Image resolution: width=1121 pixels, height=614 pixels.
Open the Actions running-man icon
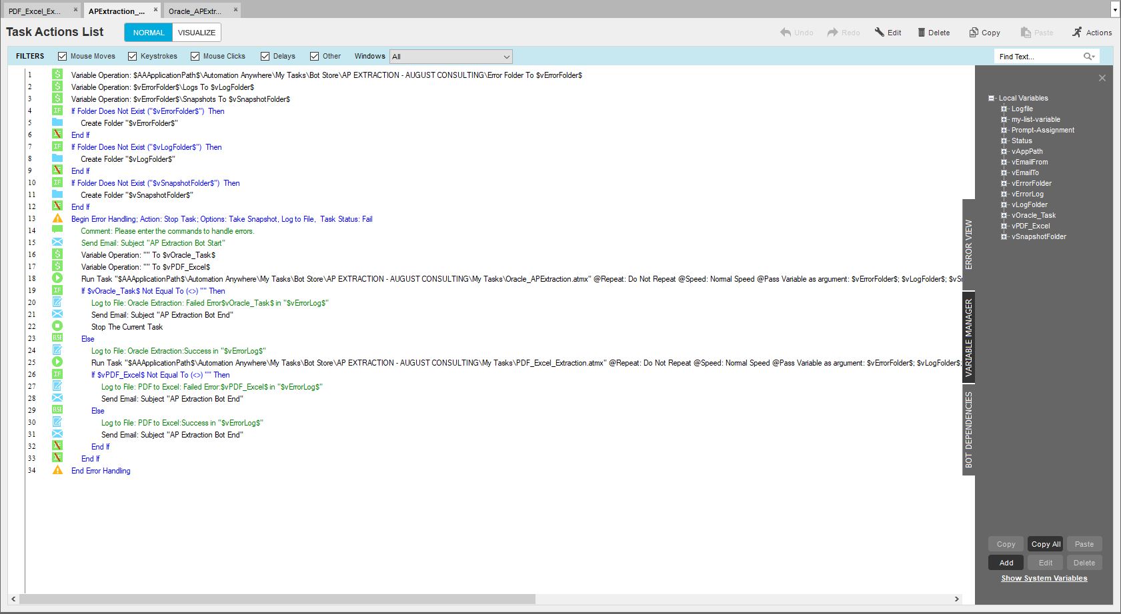pyautogui.click(x=1077, y=32)
